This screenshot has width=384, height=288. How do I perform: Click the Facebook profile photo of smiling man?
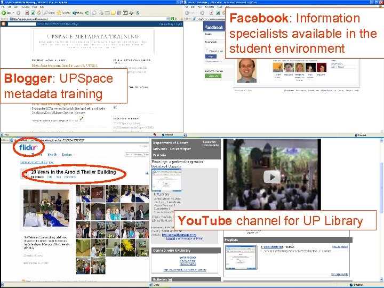pyautogui.click(x=247, y=71)
